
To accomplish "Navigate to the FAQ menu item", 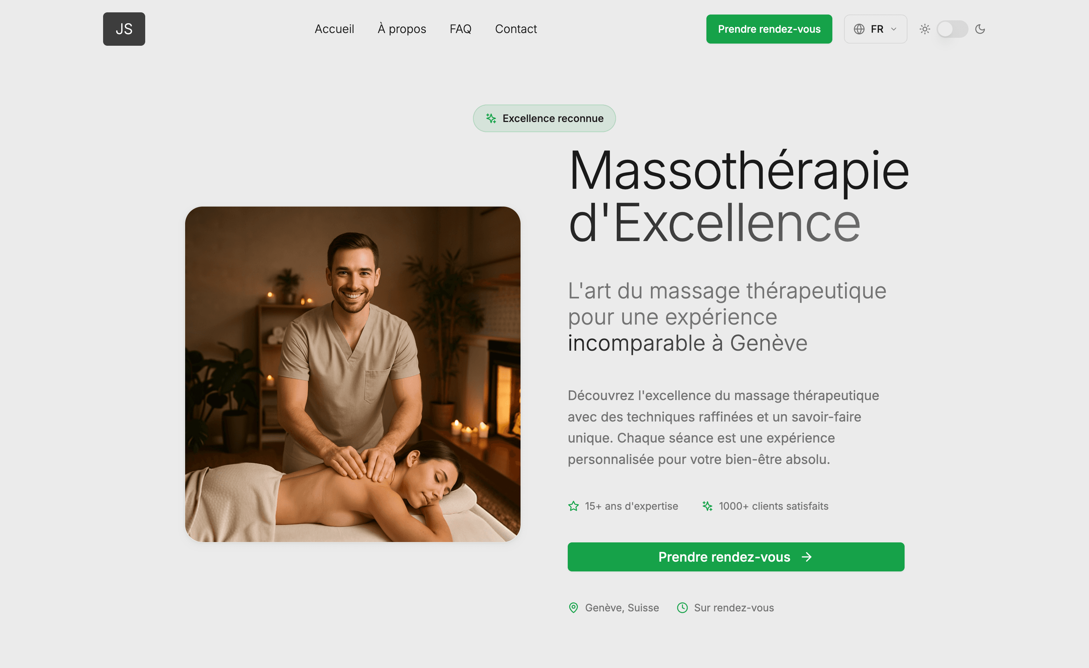I will 461,29.
